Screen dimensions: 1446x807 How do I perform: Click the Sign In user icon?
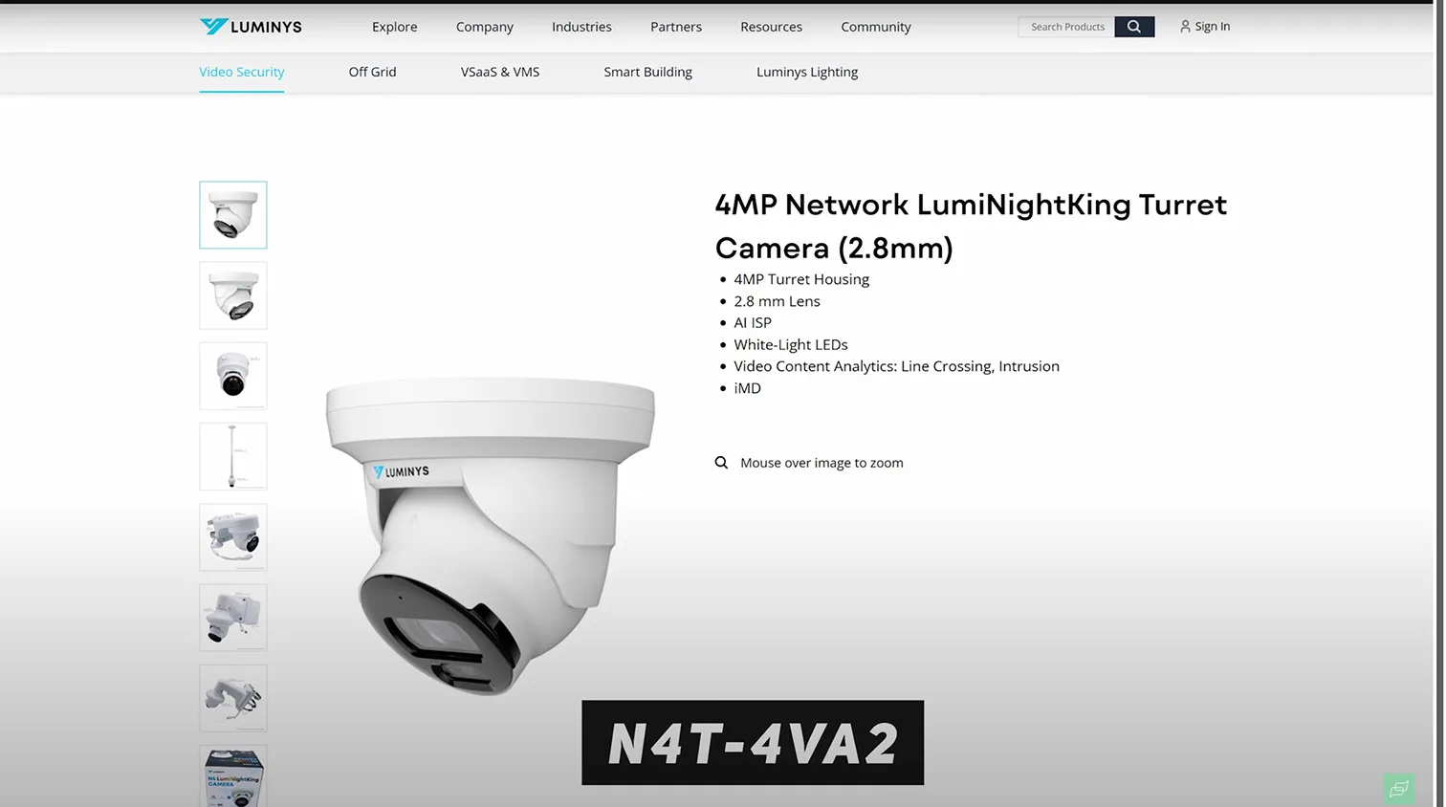(x=1185, y=27)
